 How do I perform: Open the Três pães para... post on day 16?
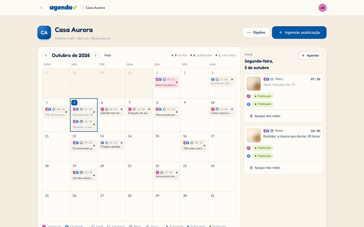(x=194, y=145)
